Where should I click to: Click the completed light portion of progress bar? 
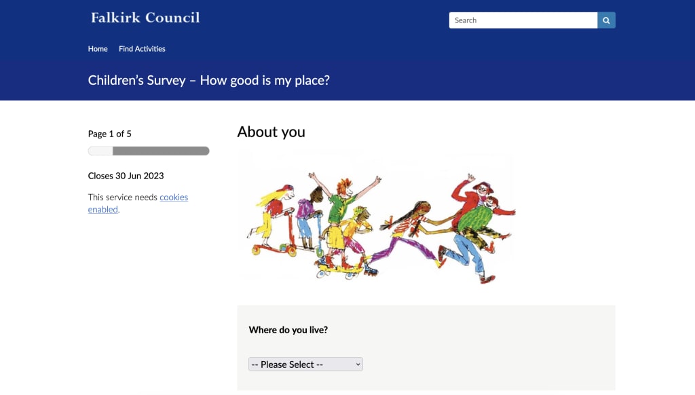click(x=100, y=151)
